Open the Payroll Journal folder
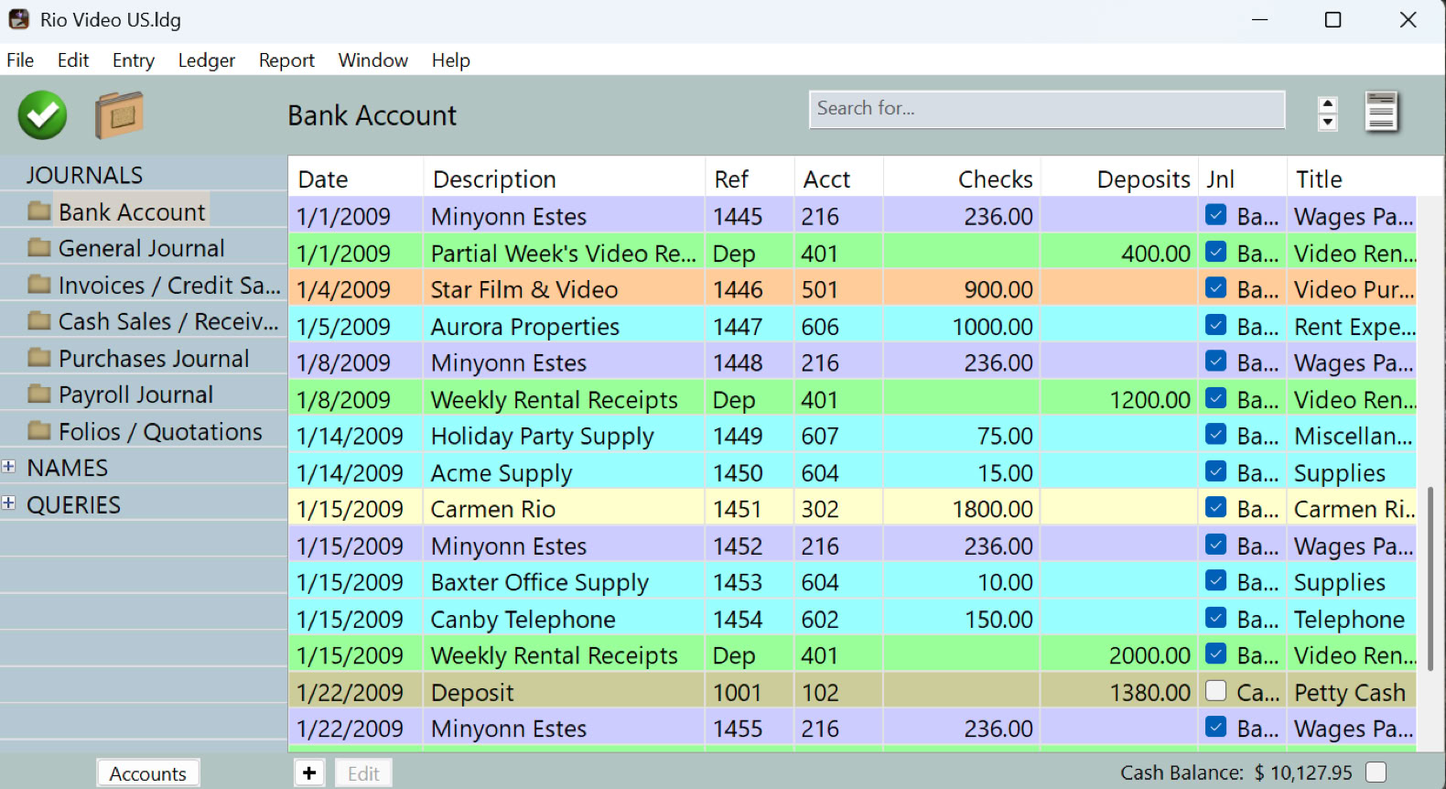Viewport: 1446px width, 789px height. tap(121, 394)
